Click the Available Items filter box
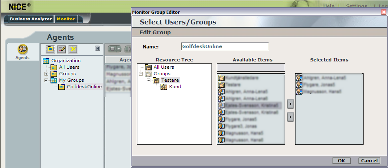 251,68
